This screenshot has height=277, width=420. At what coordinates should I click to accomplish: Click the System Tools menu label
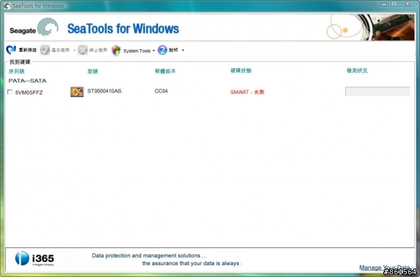[x=136, y=51]
